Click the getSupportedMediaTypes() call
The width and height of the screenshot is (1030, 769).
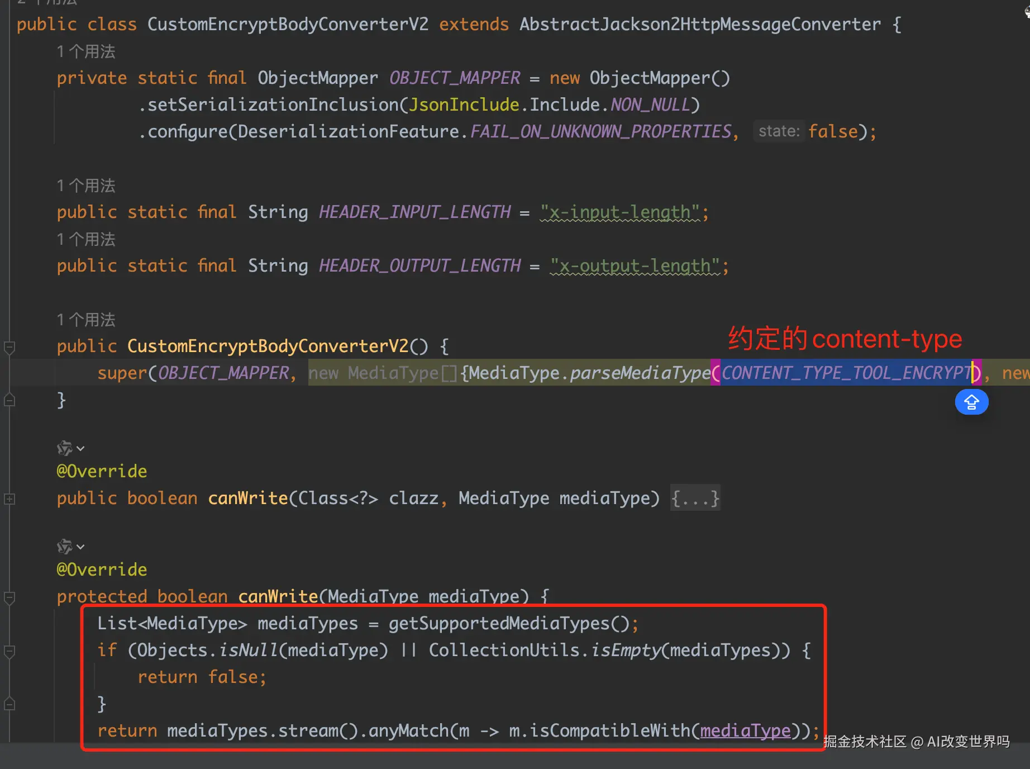509,623
